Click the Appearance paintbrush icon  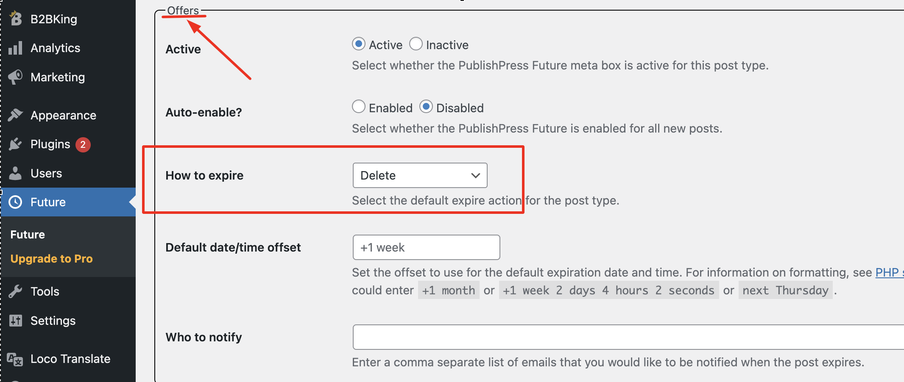15,115
